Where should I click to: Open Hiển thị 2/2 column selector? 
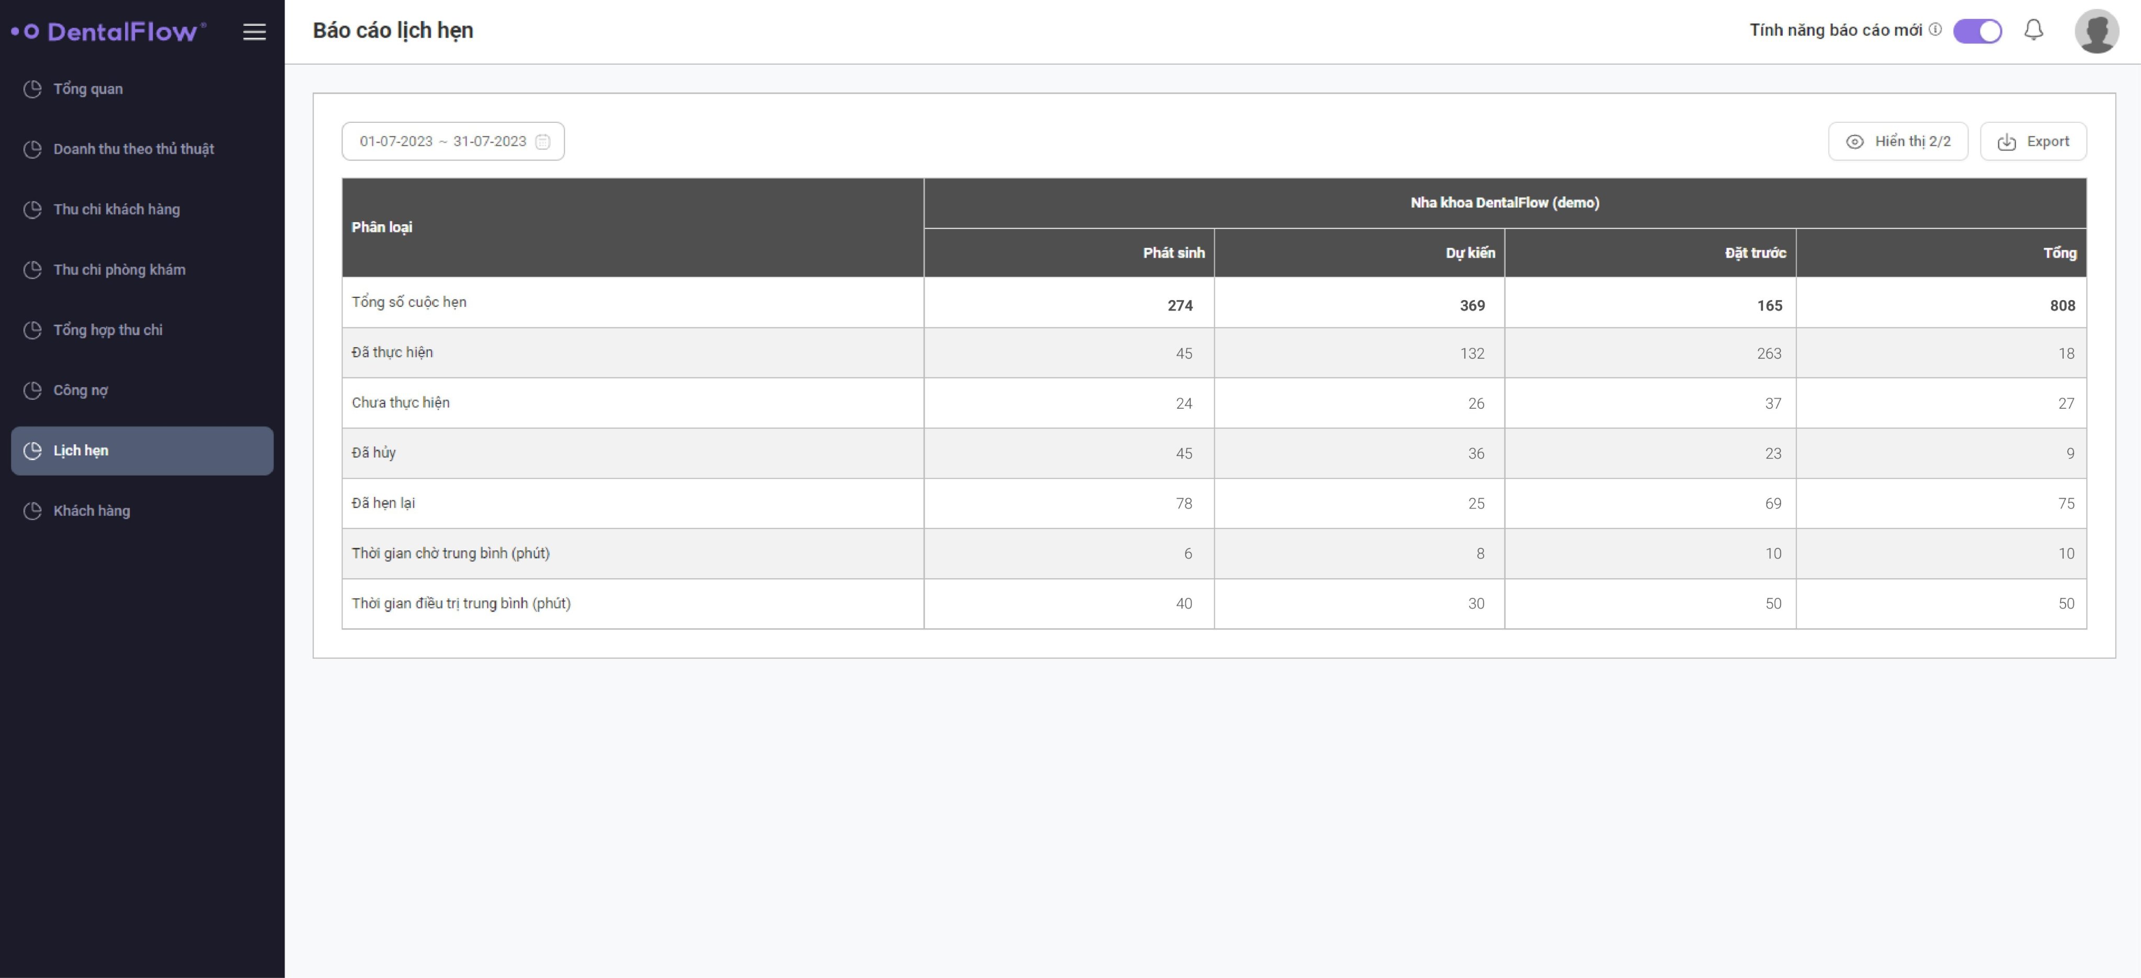pyautogui.click(x=1897, y=141)
